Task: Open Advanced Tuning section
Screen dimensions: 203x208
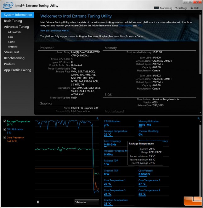Action: click(x=16, y=27)
